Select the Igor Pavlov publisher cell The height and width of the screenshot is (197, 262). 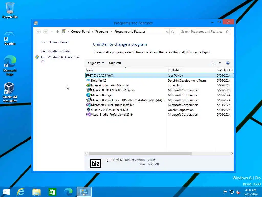tap(175, 76)
